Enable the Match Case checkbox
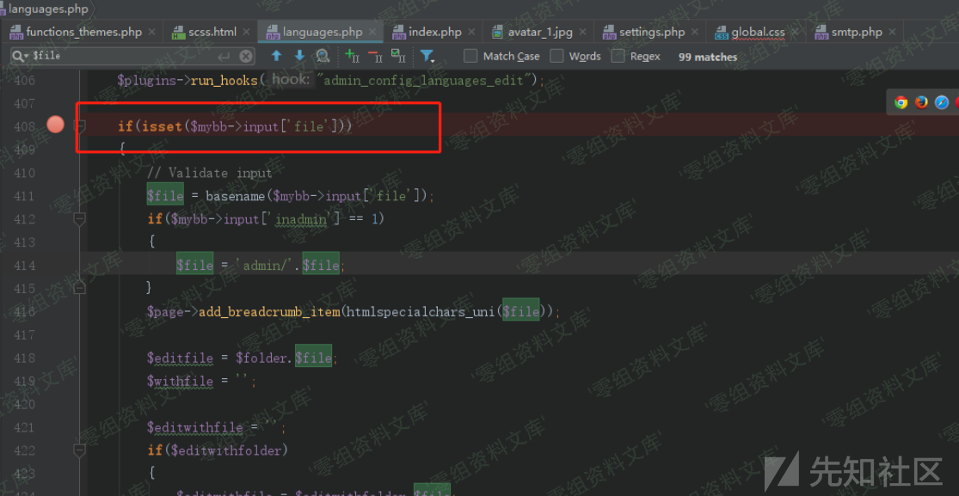The height and width of the screenshot is (496, 959). point(470,56)
